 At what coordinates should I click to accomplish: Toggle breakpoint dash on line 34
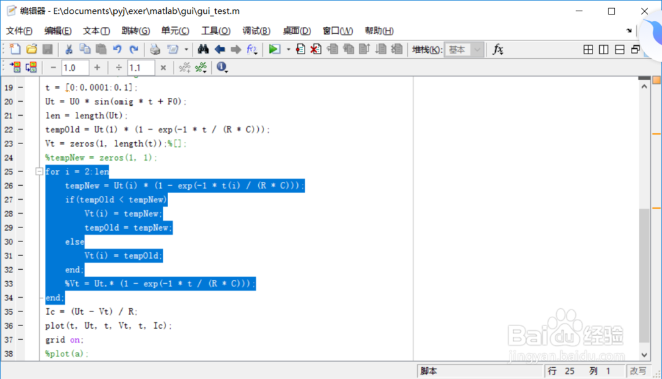pyautogui.click(x=21, y=298)
